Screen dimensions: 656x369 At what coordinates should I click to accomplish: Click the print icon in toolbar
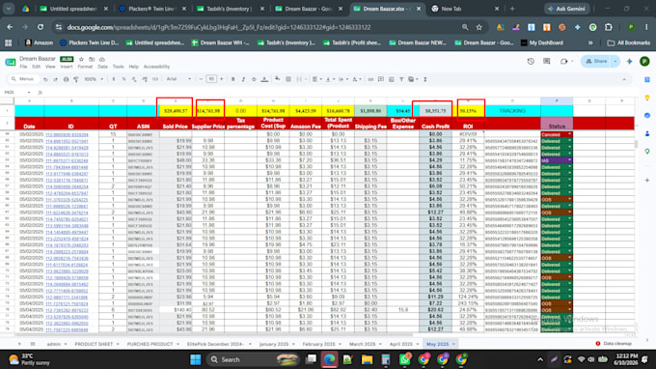[66, 79]
